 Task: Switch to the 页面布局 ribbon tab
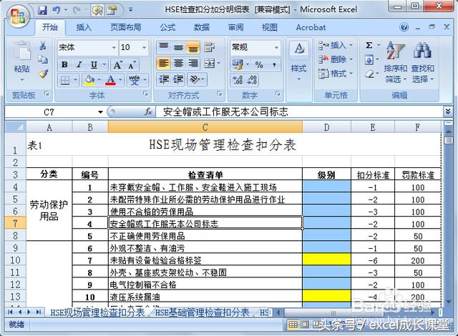click(x=125, y=27)
